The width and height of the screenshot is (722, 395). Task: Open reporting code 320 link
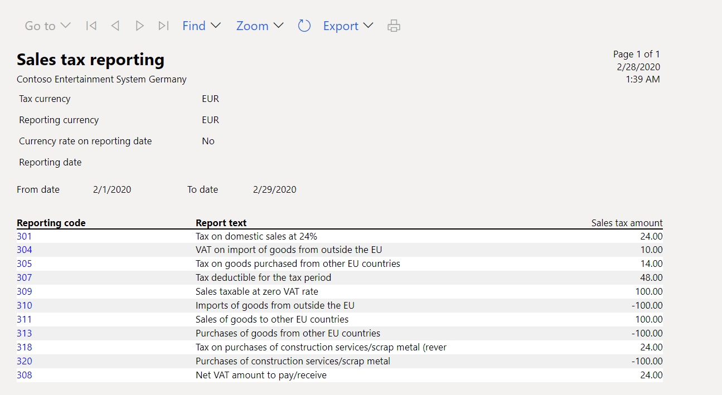(25, 361)
